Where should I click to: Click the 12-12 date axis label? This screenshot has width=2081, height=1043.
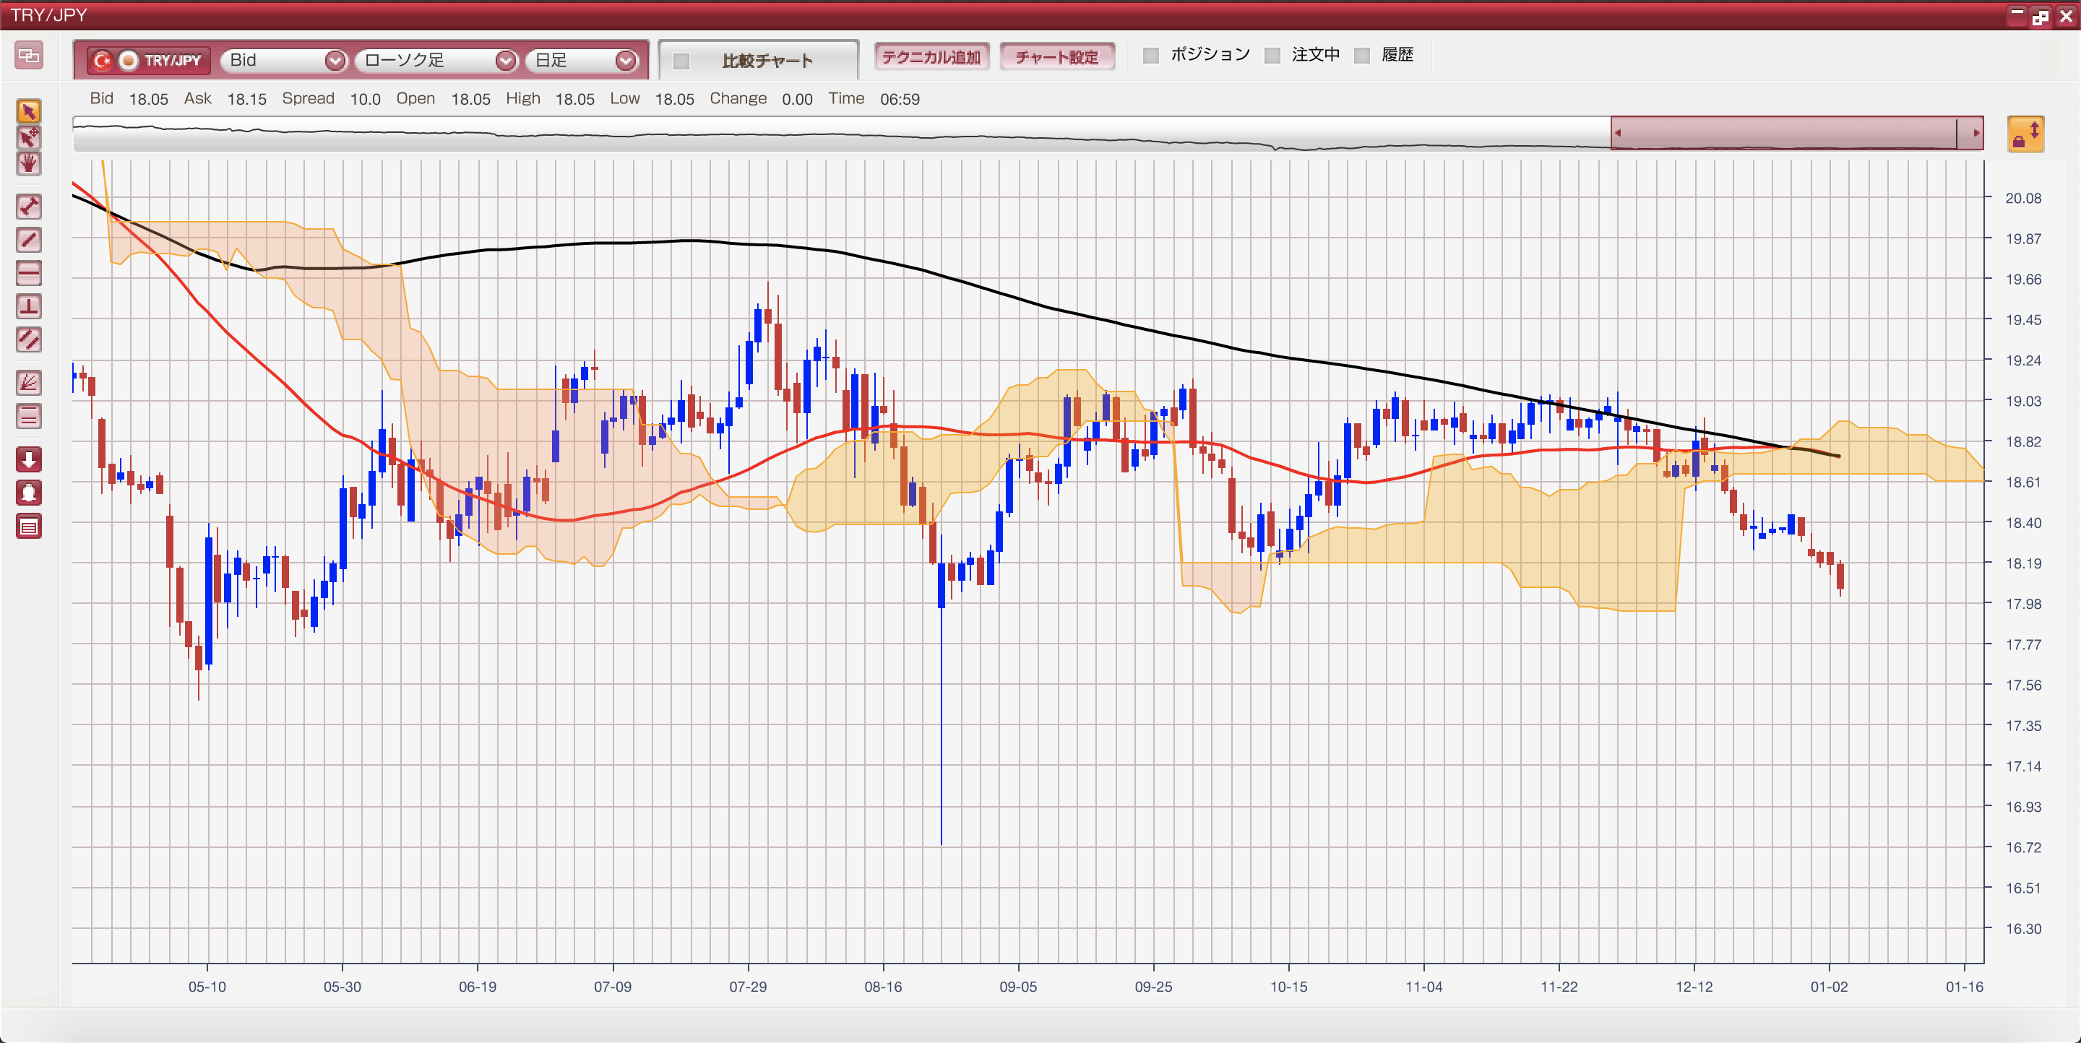(1694, 987)
